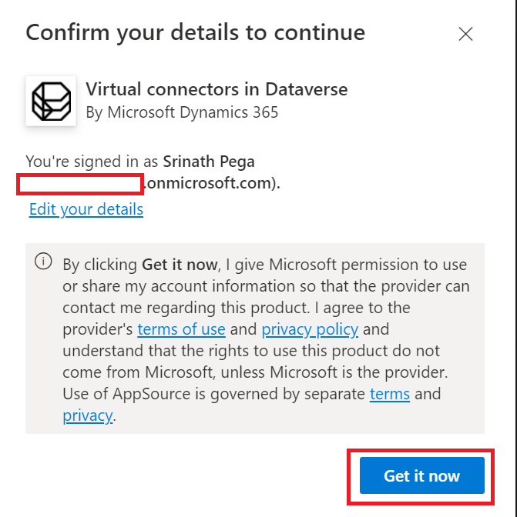Click the redacted email address box
The image size is (517, 517).
tap(80, 185)
